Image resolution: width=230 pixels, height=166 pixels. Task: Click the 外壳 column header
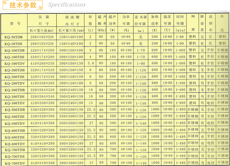222,23
